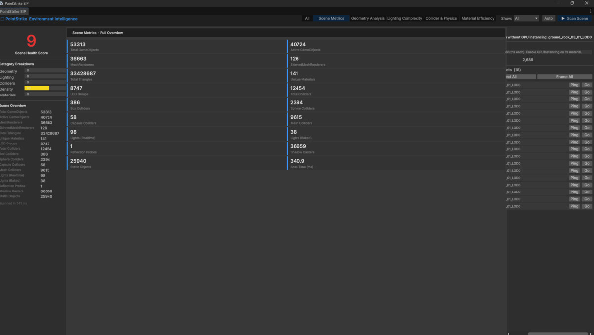Click the scrollbar's left arrow at bottom

pyautogui.click(x=509, y=334)
